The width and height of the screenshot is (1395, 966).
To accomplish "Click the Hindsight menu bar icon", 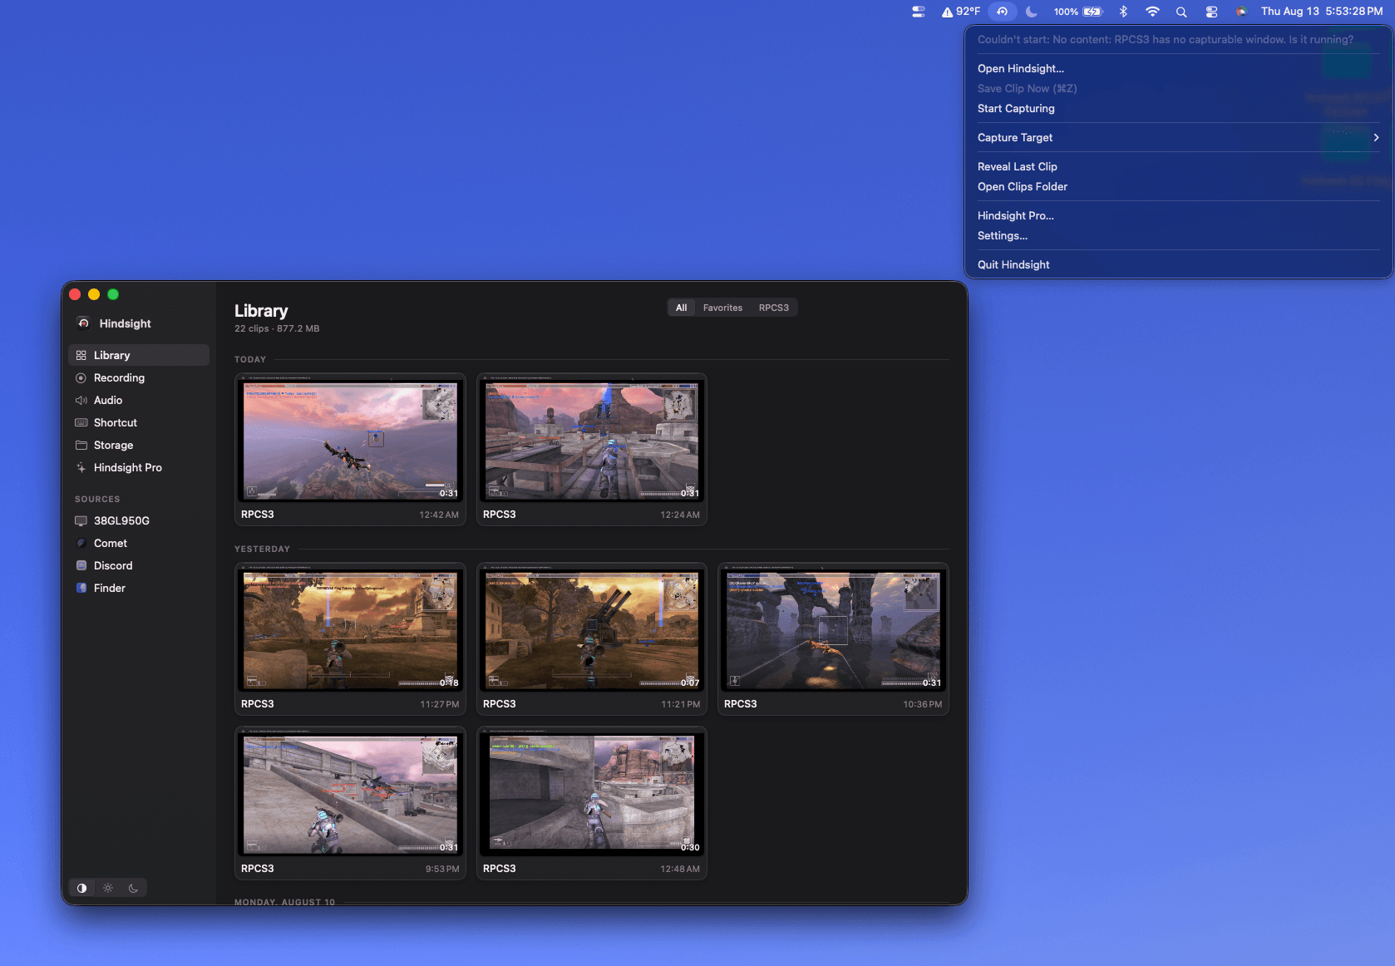I will click(x=1003, y=12).
